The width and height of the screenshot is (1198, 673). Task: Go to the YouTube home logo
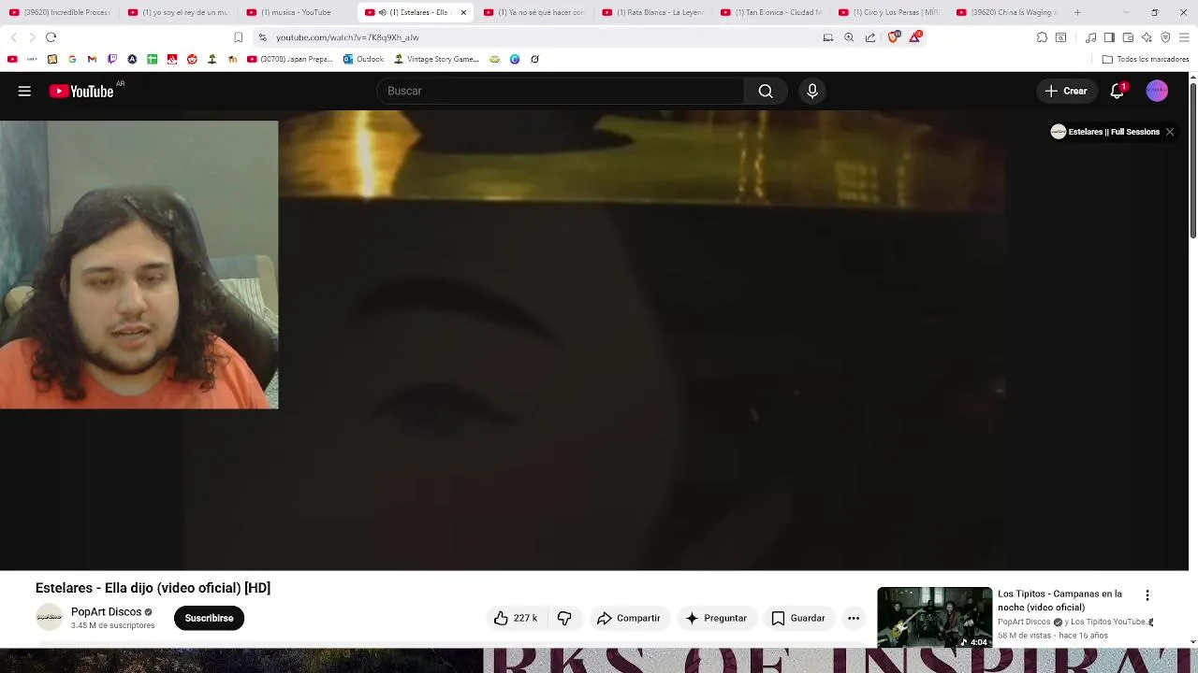[x=81, y=91]
